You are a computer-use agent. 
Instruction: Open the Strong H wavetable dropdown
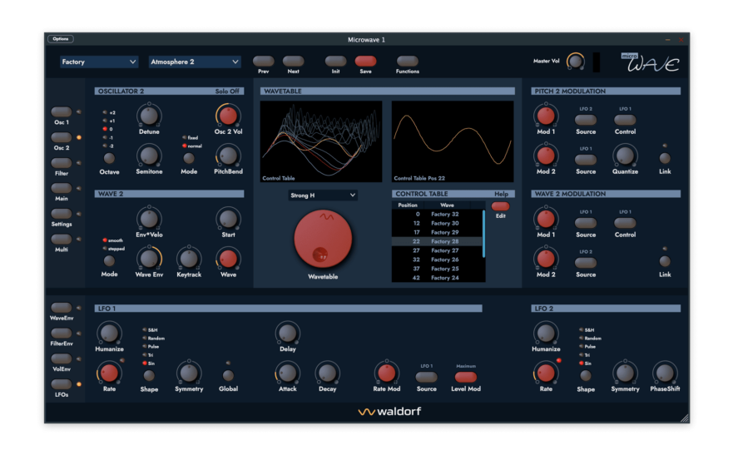click(323, 195)
